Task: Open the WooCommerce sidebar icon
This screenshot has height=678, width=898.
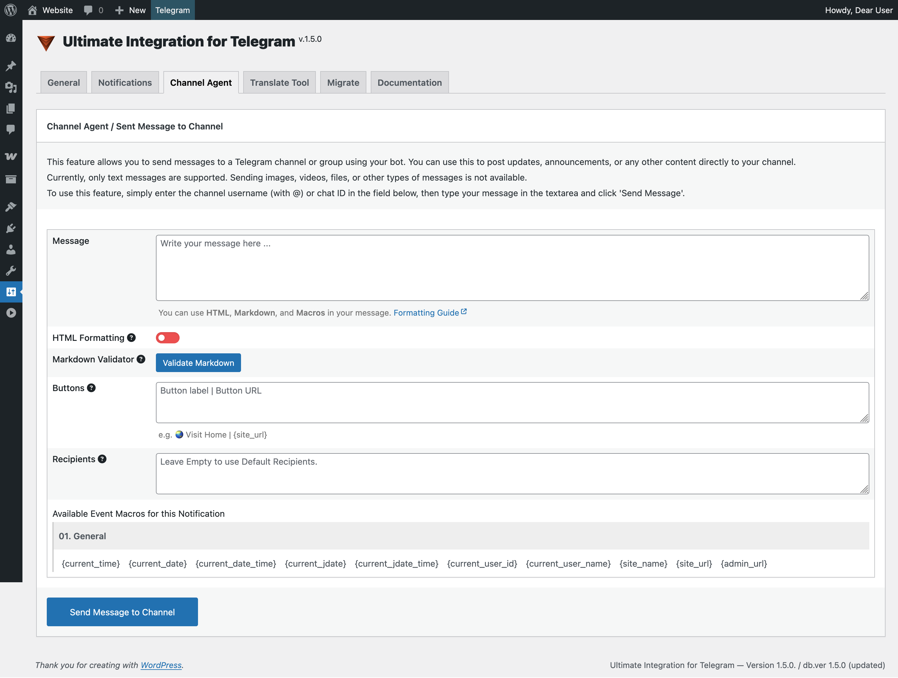Action: 11,156
